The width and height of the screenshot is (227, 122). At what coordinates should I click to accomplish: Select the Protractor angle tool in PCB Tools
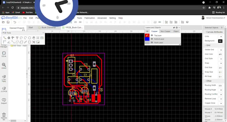click(x=9, y=42)
